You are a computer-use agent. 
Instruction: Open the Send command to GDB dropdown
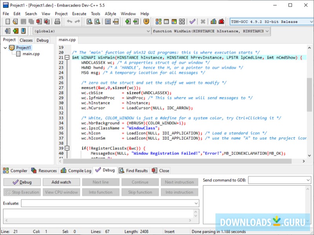[308, 180]
